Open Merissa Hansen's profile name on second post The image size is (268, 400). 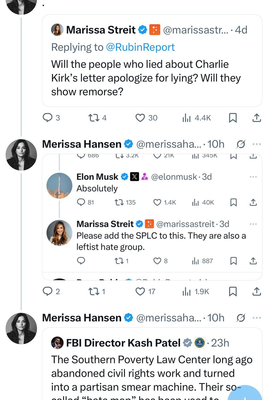pos(82,318)
